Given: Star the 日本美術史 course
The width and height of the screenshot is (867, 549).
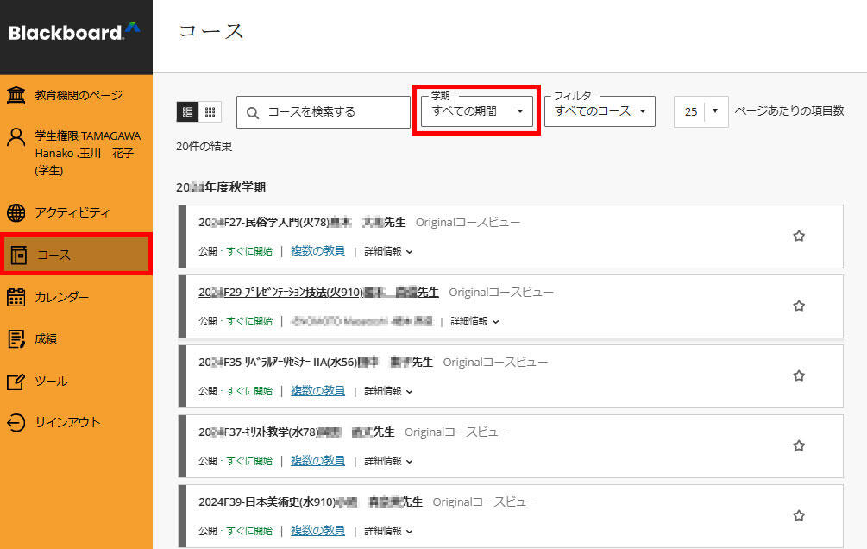Looking at the screenshot, I should (x=799, y=516).
